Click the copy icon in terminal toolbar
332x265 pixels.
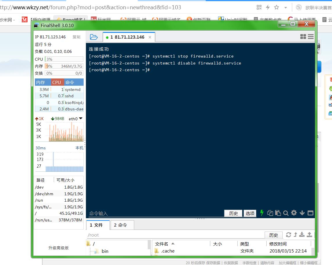[x=270, y=213]
